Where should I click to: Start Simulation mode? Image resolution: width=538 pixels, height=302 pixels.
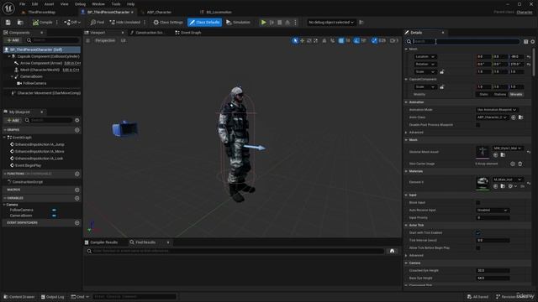coord(238,23)
